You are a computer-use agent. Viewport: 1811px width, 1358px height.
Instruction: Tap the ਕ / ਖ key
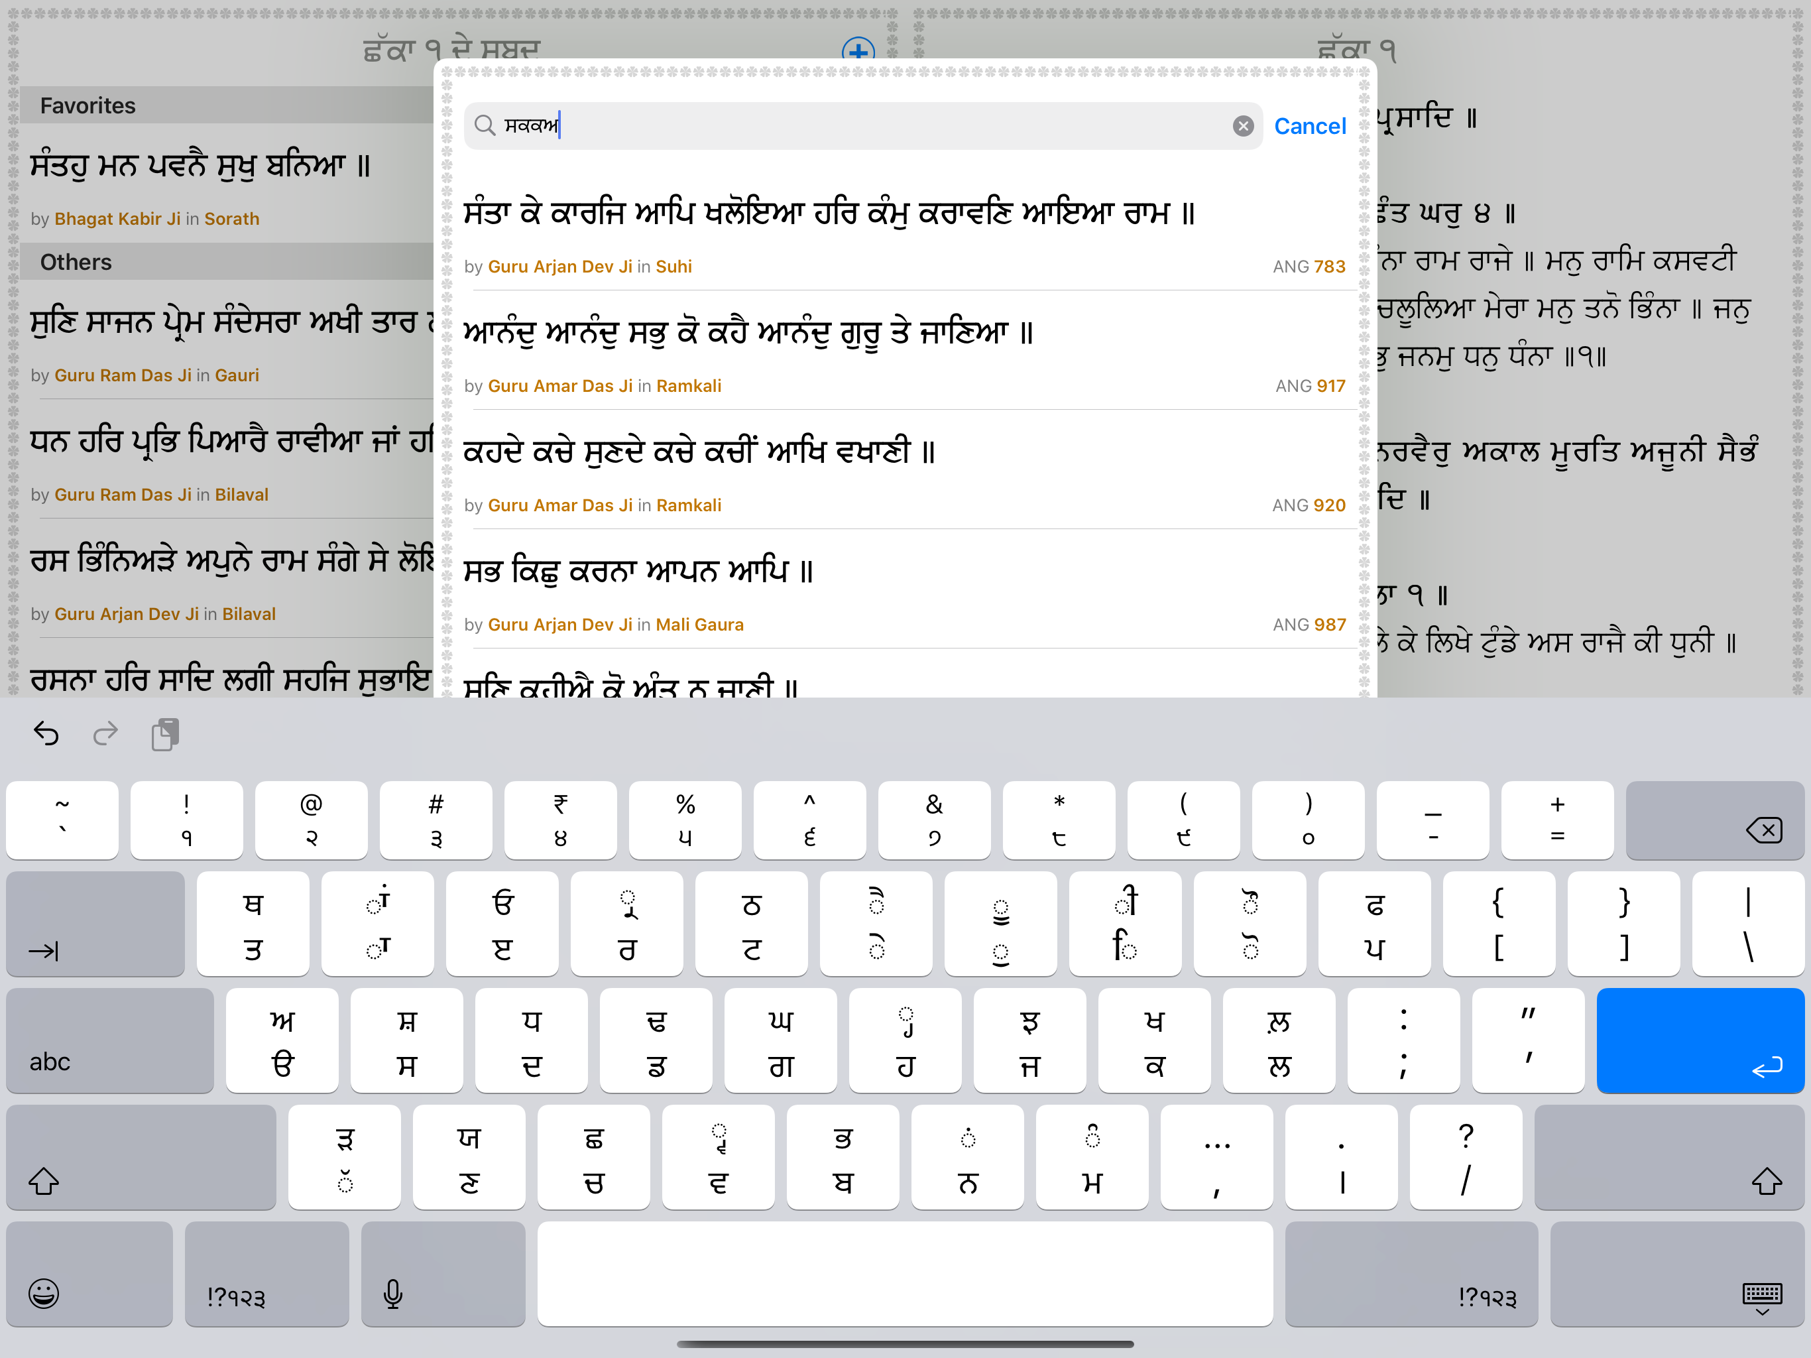tap(1154, 1040)
